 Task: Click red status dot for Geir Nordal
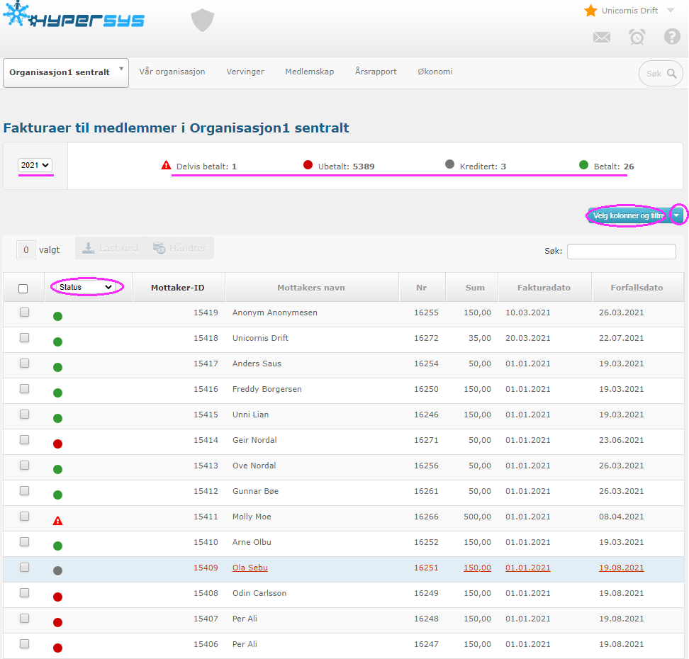pyautogui.click(x=57, y=444)
